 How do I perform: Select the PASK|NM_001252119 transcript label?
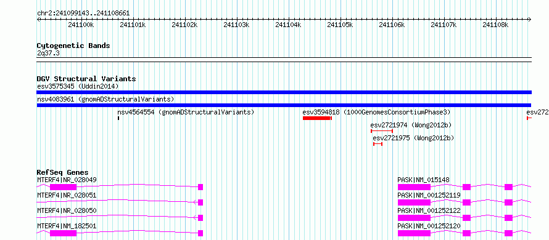[x=429, y=195]
